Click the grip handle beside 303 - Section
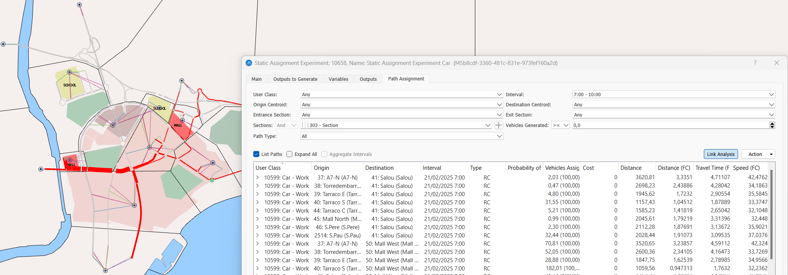The image size is (788, 275). coord(305,125)
